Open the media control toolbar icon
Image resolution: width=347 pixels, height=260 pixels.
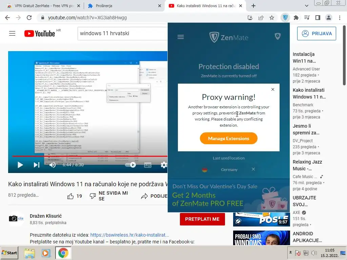tap(307, 18)
